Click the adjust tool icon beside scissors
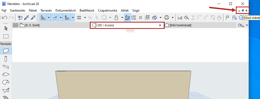The image size is (260, 99). pyautogui.click(x=187, y=17)
